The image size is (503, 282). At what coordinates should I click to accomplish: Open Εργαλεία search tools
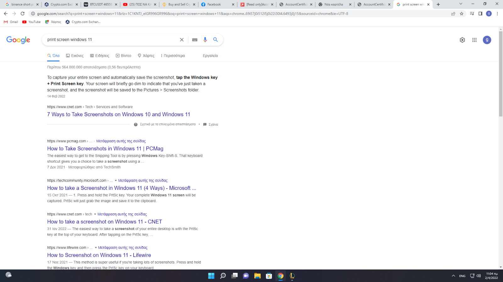210,55
